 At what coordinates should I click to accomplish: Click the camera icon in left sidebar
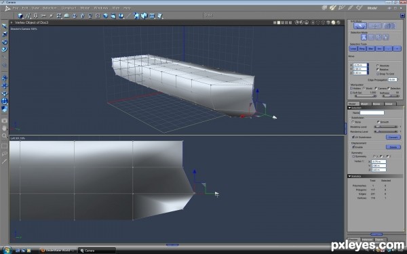point(5,121)
